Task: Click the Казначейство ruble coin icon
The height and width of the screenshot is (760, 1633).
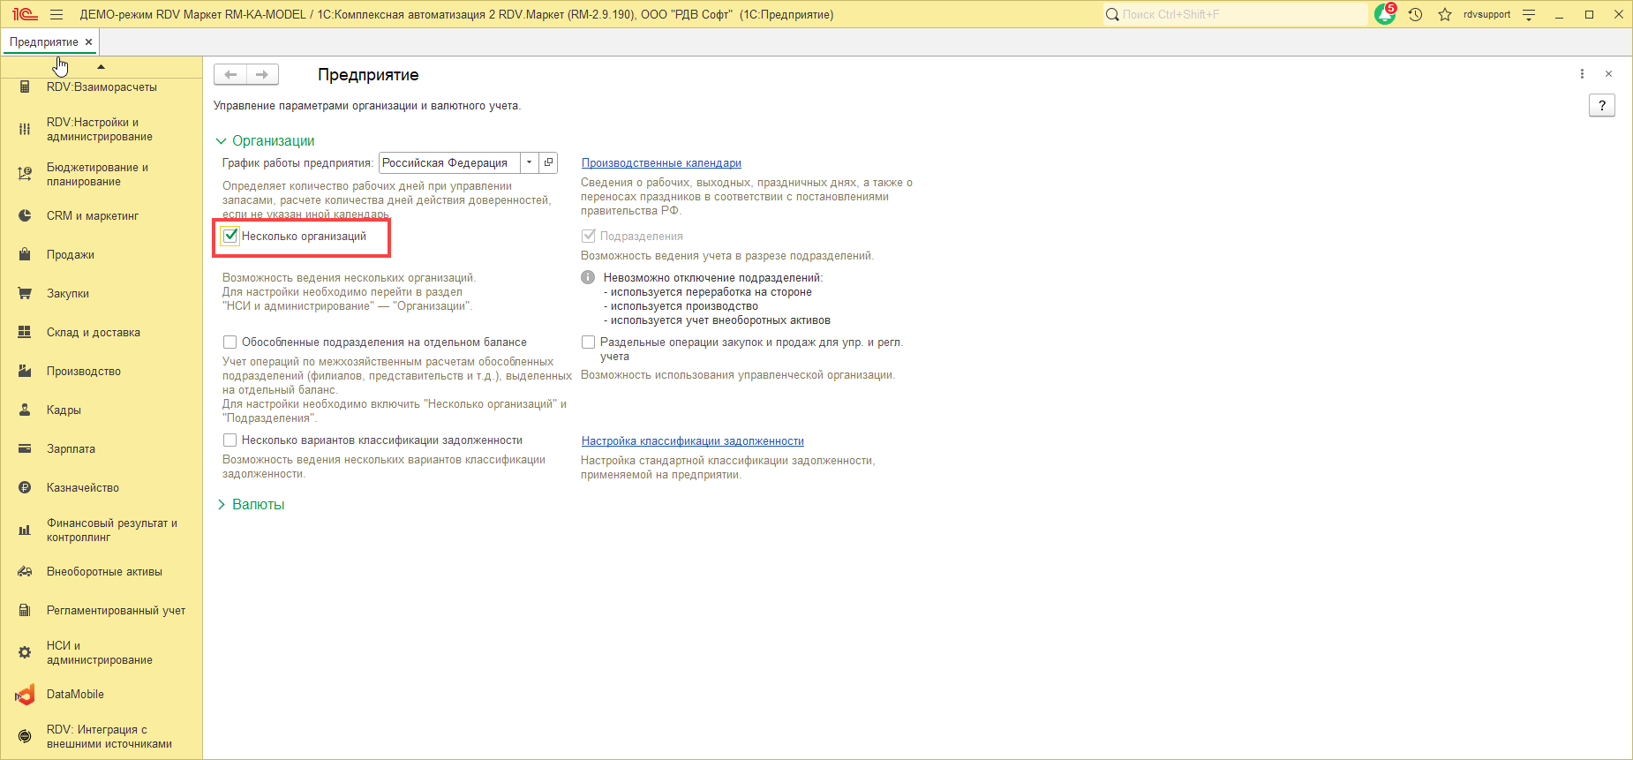Action: tap(25, 487)
